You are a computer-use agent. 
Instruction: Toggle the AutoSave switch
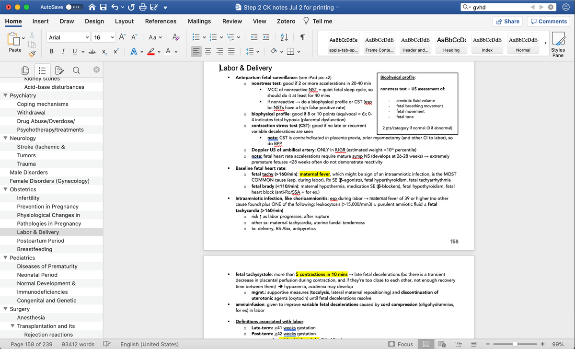coord(75,8)
